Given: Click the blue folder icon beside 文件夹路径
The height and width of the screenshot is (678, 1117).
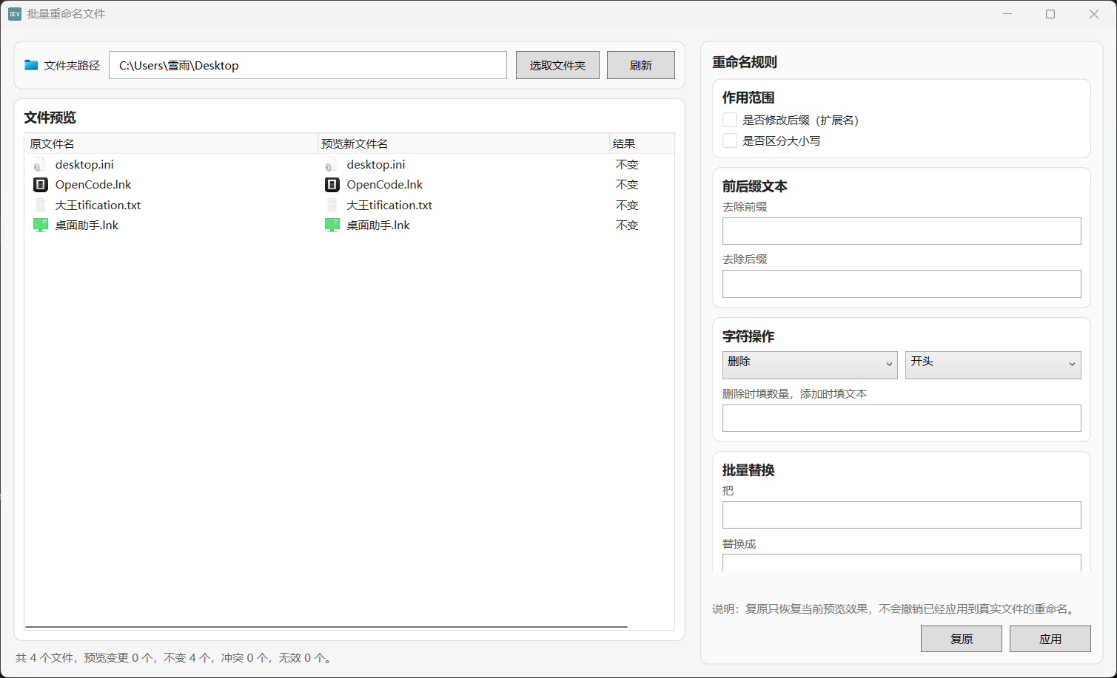Looking at the screenshot, I should 31,65.
